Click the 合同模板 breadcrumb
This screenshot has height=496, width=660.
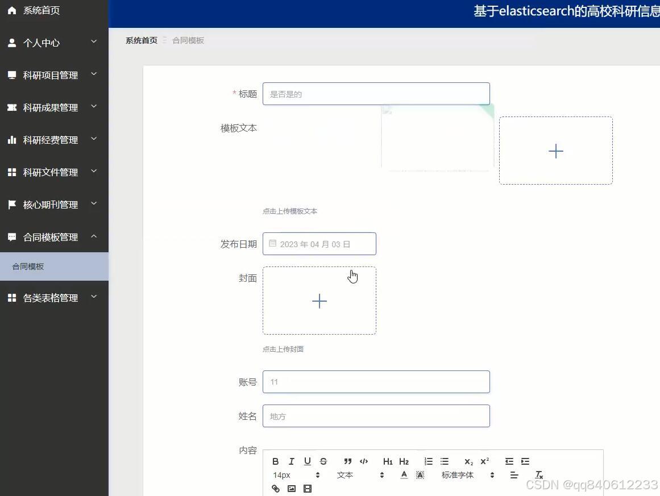coord(188,40)
